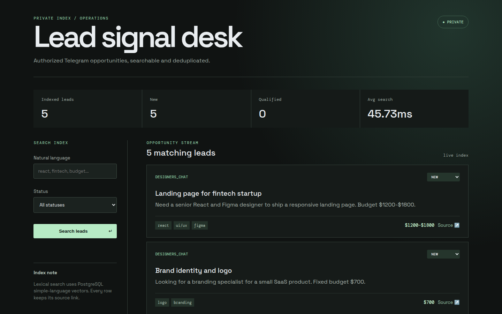Click the 'Brand identity and logo' title

click(193, 270)
